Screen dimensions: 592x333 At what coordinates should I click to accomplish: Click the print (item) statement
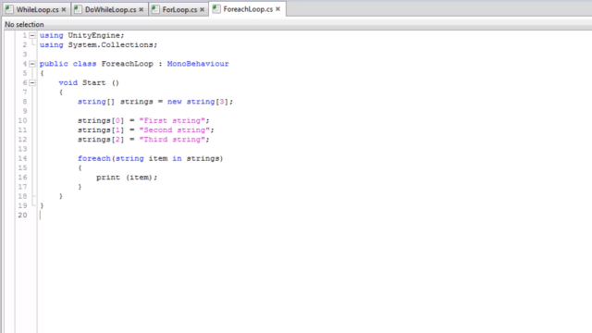coord(127,178)
